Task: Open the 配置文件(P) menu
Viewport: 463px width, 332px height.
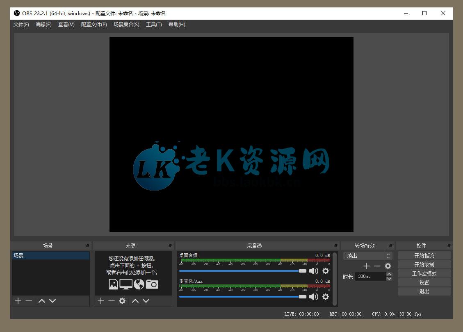Action: (x=94, y=25)
